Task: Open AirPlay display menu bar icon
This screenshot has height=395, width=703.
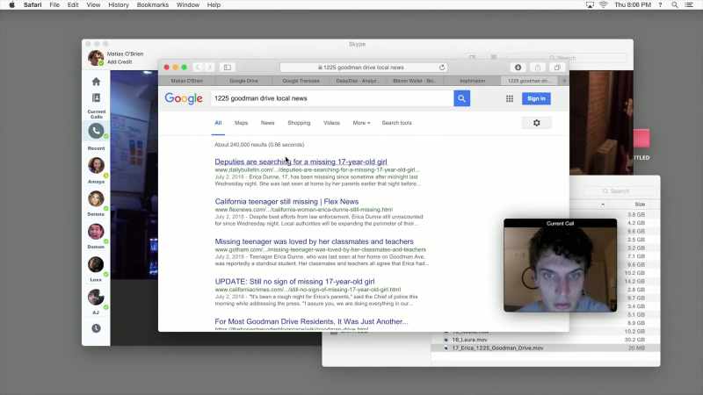Action: tap(590, 5)
